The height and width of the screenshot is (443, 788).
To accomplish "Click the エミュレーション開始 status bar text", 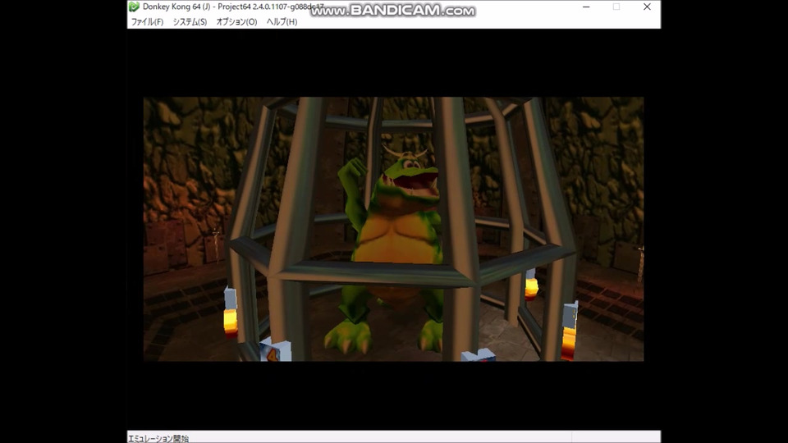I will pyautogui.click(x=158, y=438).
